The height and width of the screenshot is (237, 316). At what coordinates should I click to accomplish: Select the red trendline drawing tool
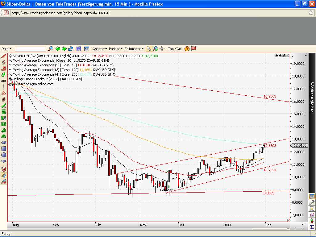pyautogui.click(x=4, y=56)
